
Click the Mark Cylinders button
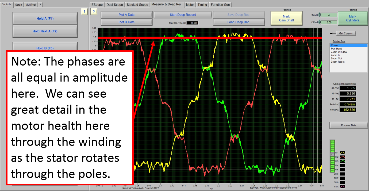coord(352,18)
